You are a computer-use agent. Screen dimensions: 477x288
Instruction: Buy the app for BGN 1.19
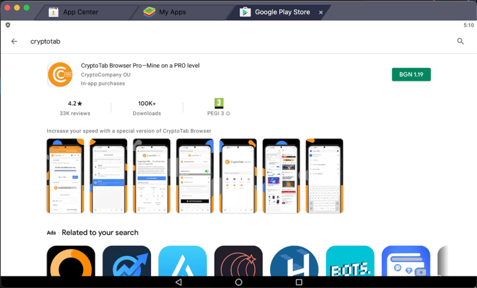411,74
